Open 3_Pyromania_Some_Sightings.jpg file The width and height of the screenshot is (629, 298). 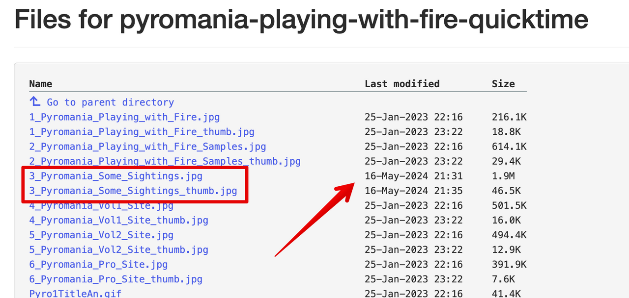pos(115,176)
